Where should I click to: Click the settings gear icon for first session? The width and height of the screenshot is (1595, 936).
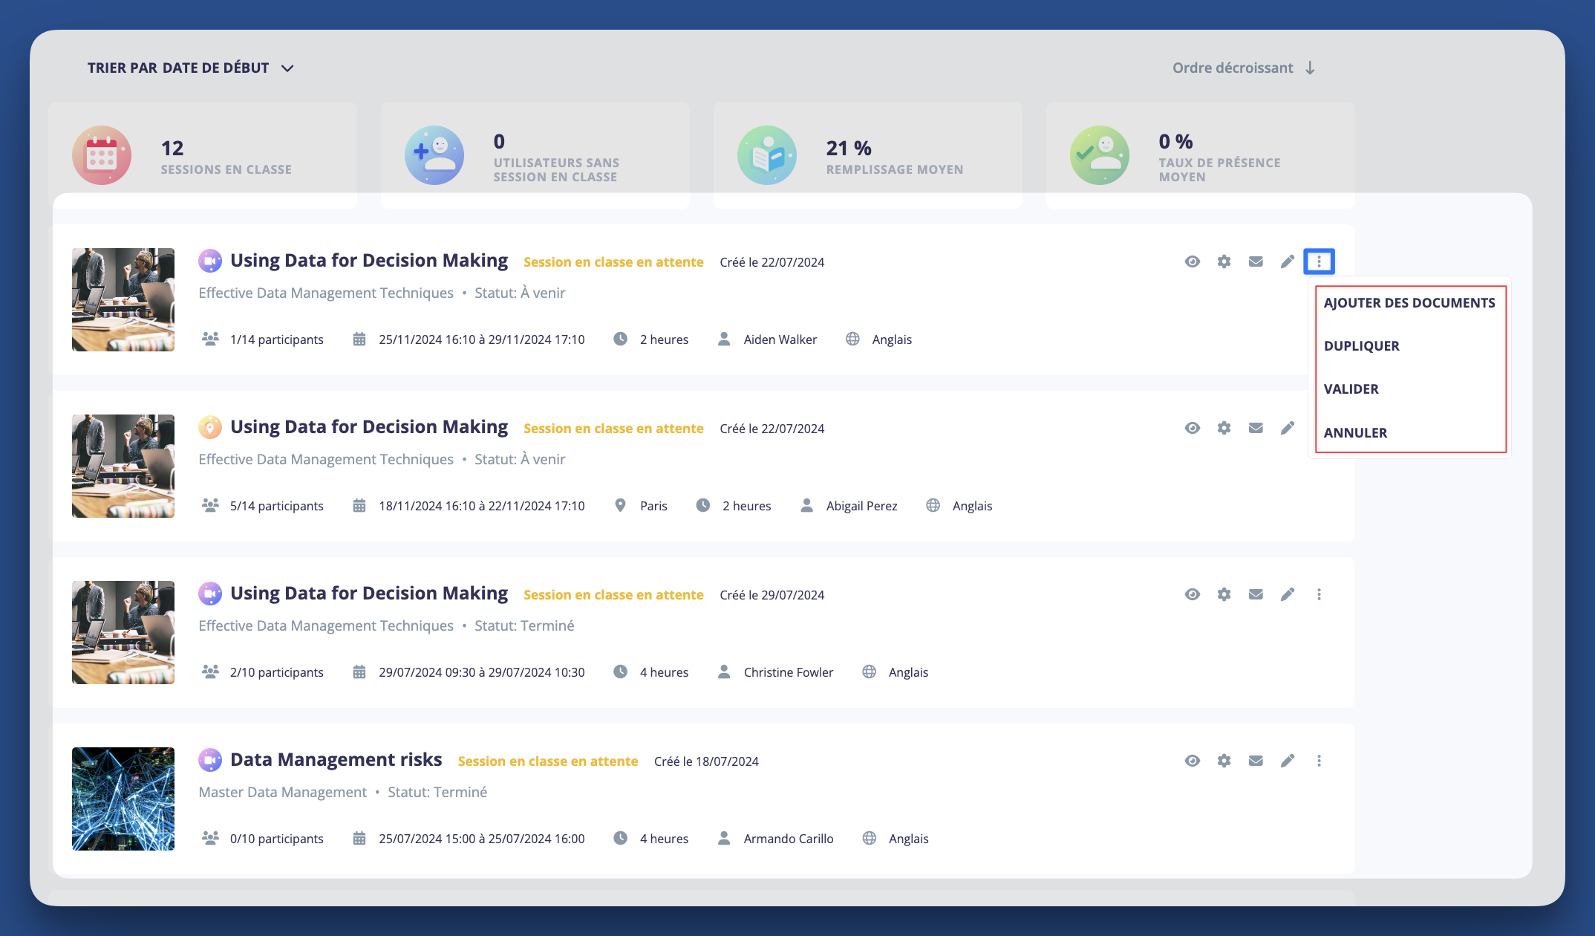coord(1224,261)
